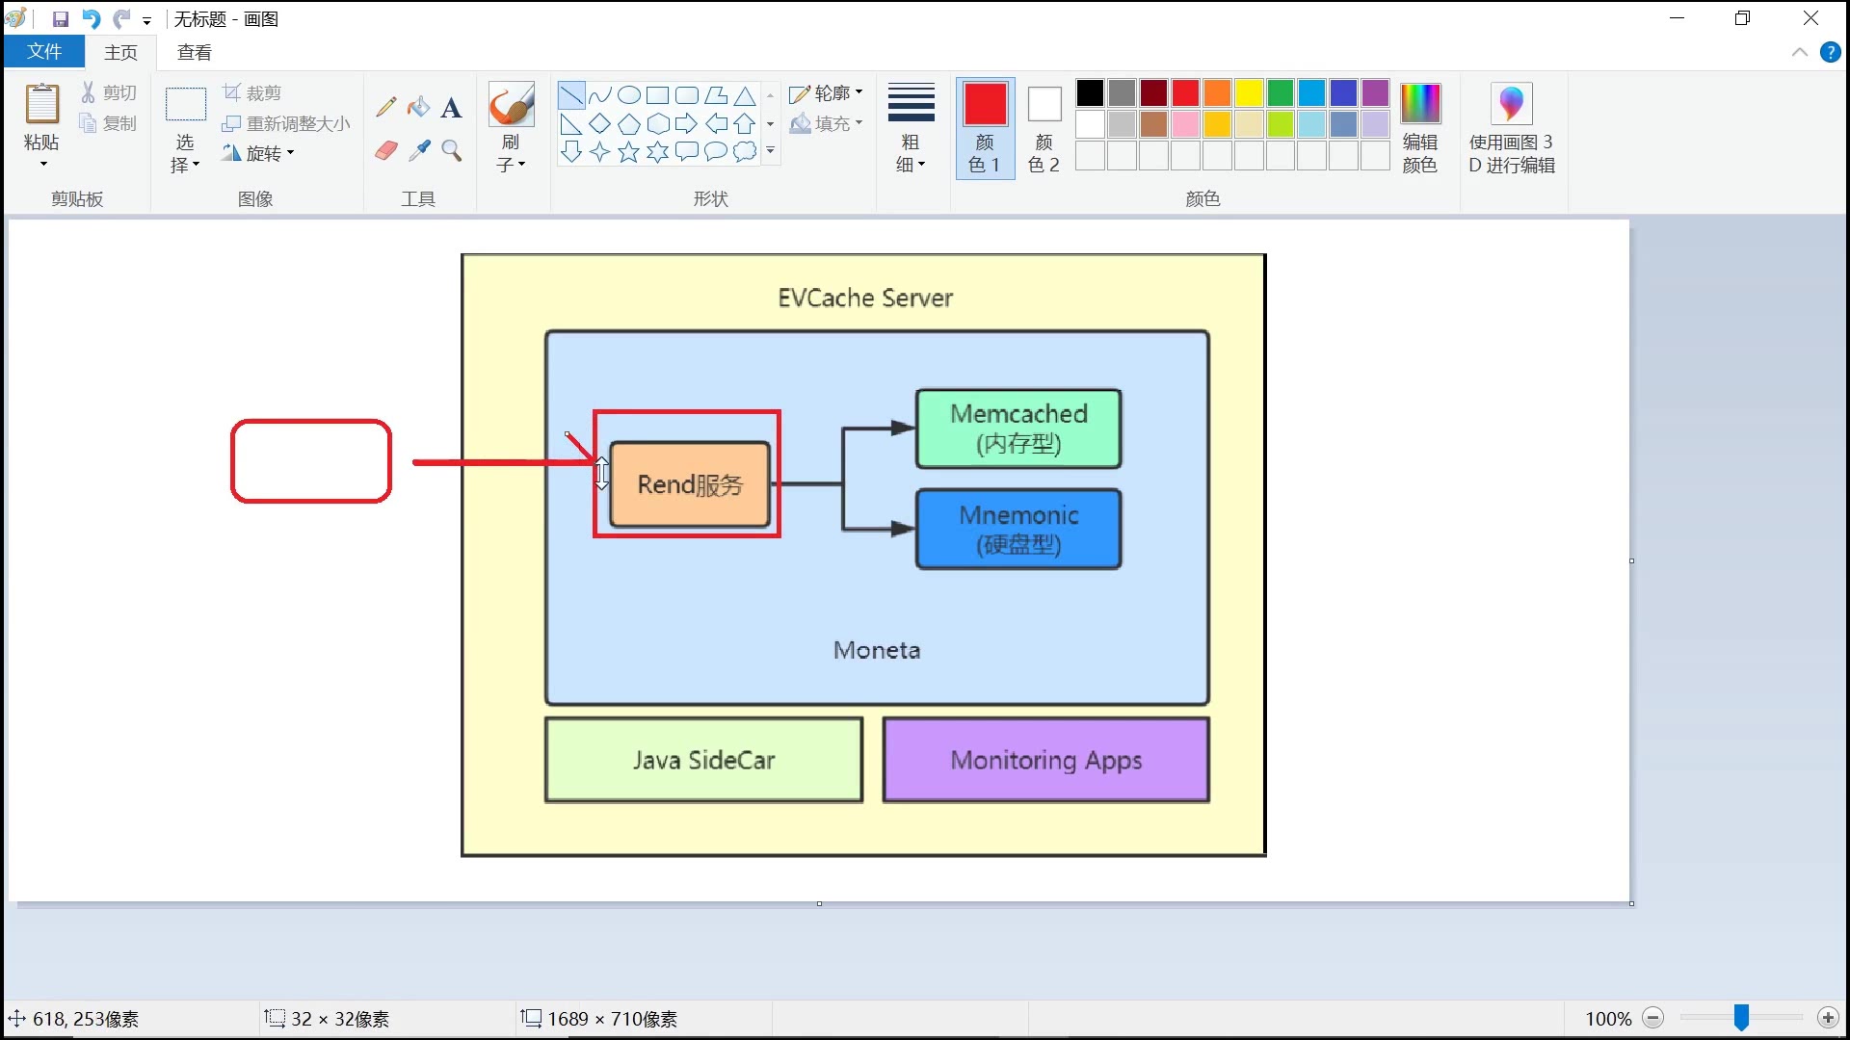Open the line Size dropdown

(x=911, y=127)
